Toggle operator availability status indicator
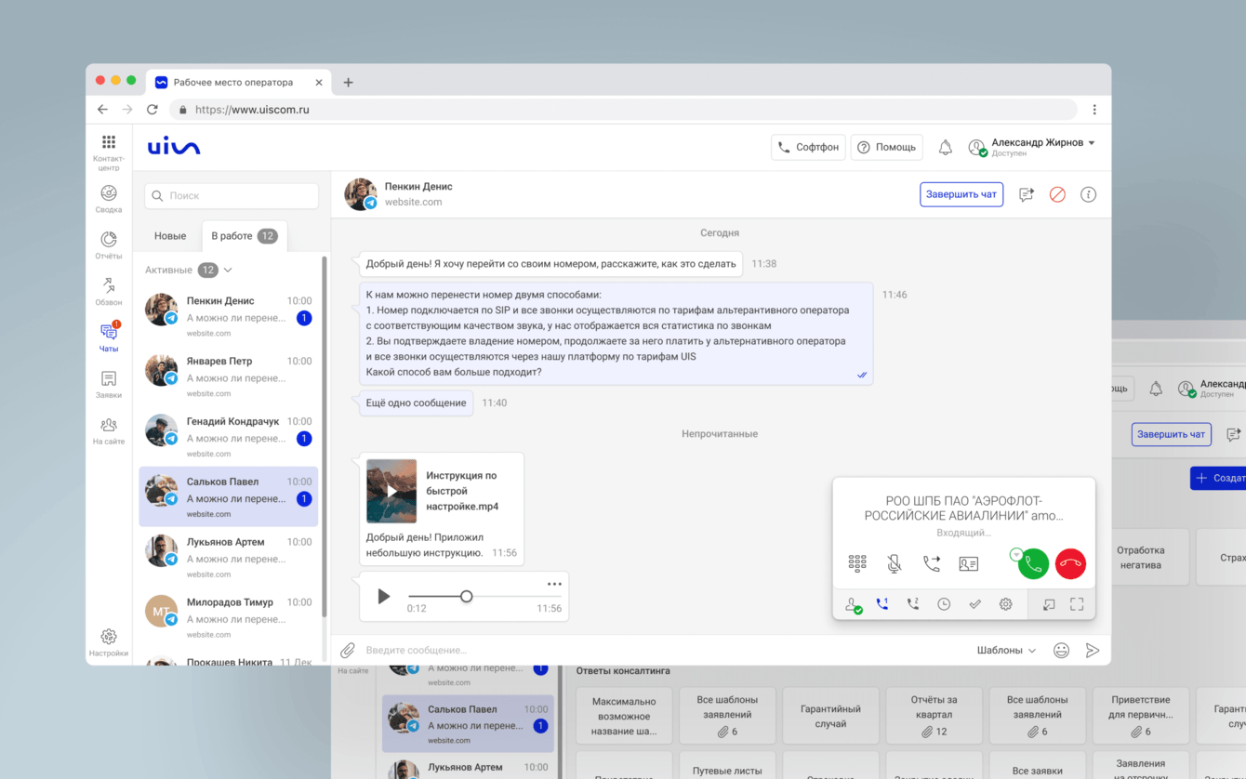 click(x=853, y=604)
